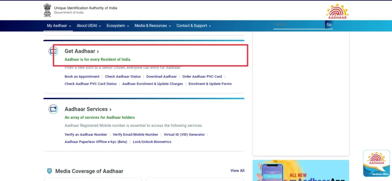
Task: Open Download Aadhaar link
Action: [162, 77]
